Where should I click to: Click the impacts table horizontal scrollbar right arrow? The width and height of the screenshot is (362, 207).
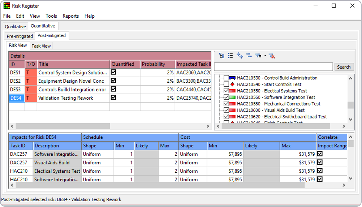(x=344, y=185)
